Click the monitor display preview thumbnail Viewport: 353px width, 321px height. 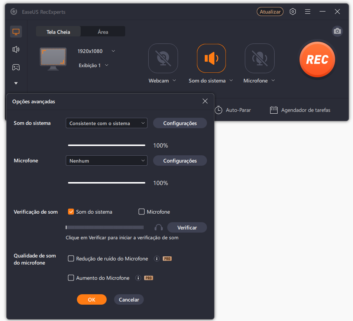click(x=53, y=59)
